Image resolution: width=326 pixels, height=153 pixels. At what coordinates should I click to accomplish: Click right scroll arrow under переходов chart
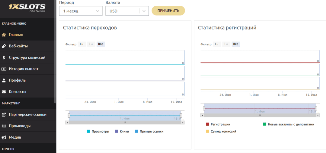183,122
